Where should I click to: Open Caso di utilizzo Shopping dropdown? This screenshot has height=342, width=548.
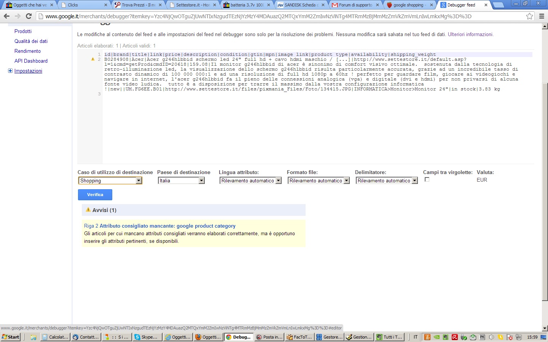pos(110,180)
